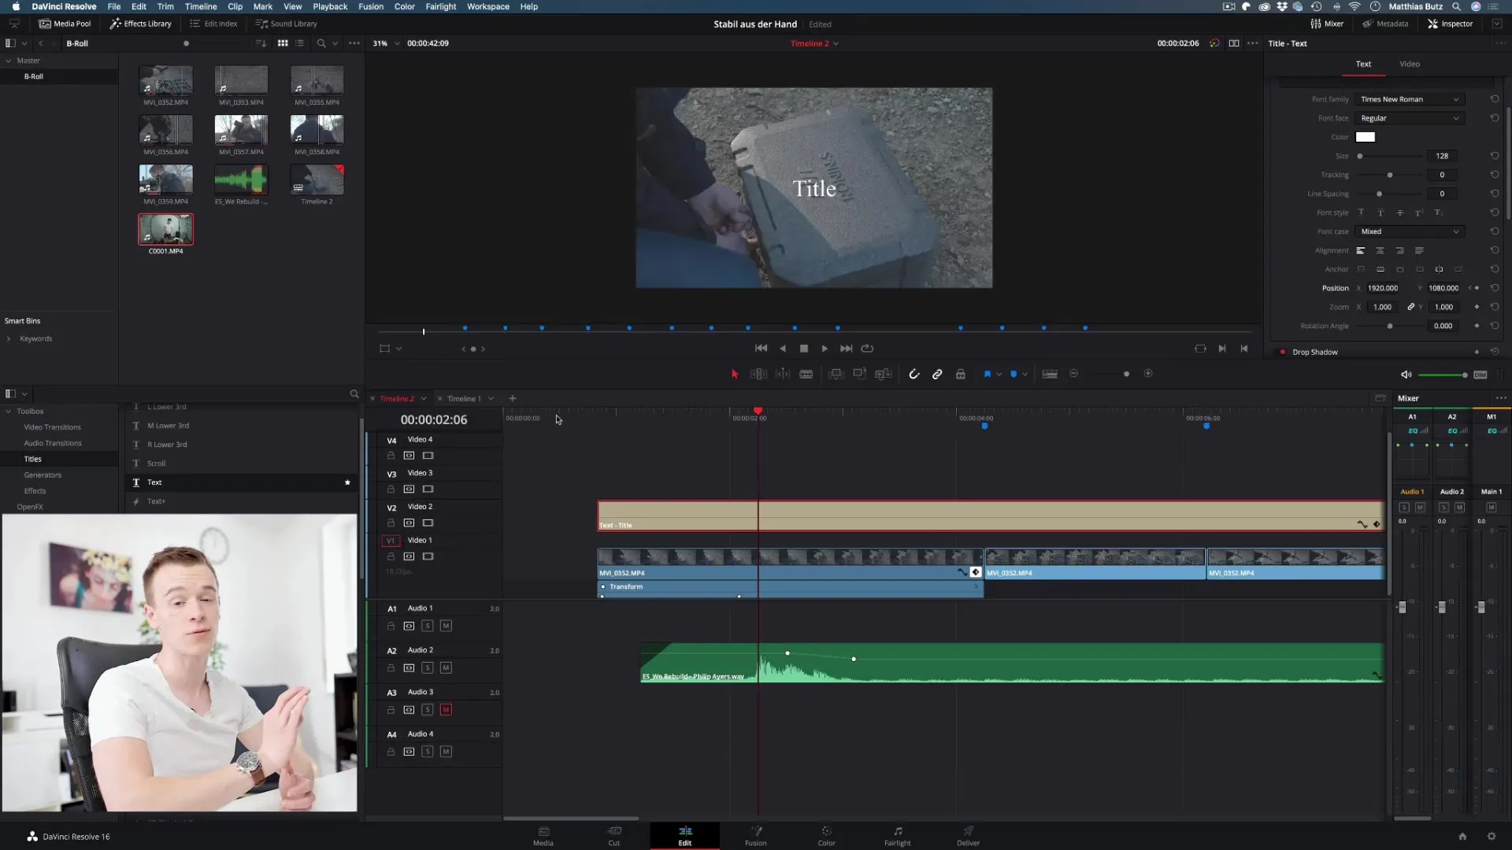The height and width of the screenshot is (850, 1512).
Task: Stop viewer playback
Action: pyautogui.click(x=804, y=349)
